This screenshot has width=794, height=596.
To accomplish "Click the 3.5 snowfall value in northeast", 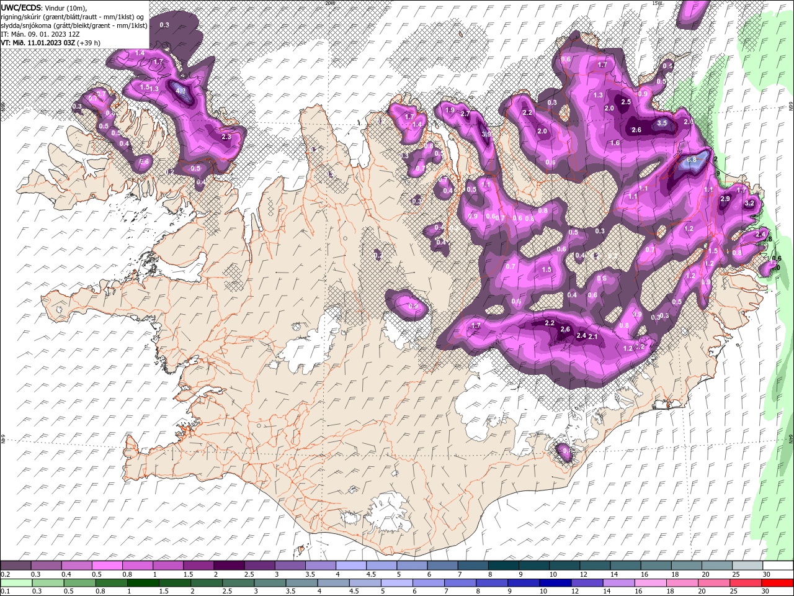I will pyautogui.click(x=662, y=123).
